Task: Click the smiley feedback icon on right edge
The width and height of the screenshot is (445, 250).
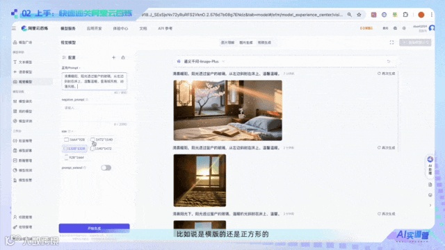Action: (430, 194)
